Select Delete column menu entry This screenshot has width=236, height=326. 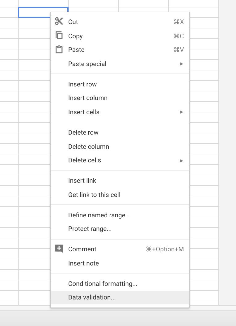click(x=120, y=147)
